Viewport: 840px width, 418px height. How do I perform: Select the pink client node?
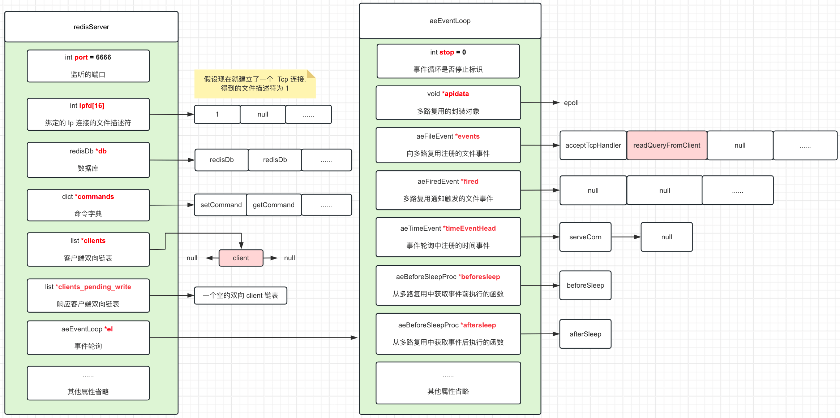pyautogui.click(x=241, y=258)
